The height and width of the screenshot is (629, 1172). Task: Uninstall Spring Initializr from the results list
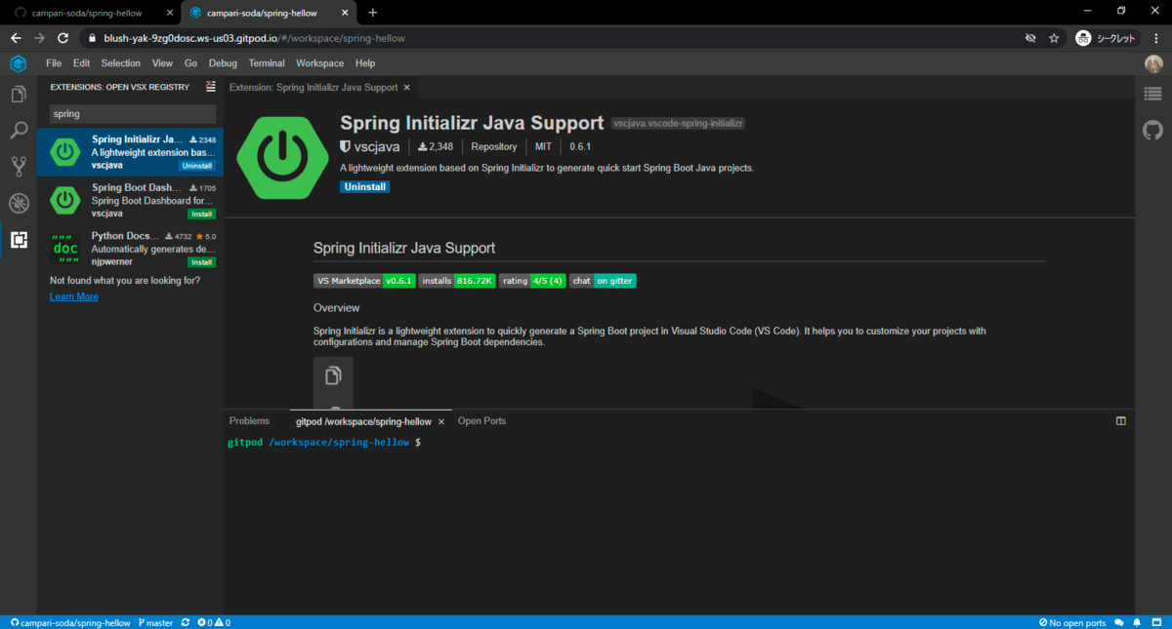[197, 166]
